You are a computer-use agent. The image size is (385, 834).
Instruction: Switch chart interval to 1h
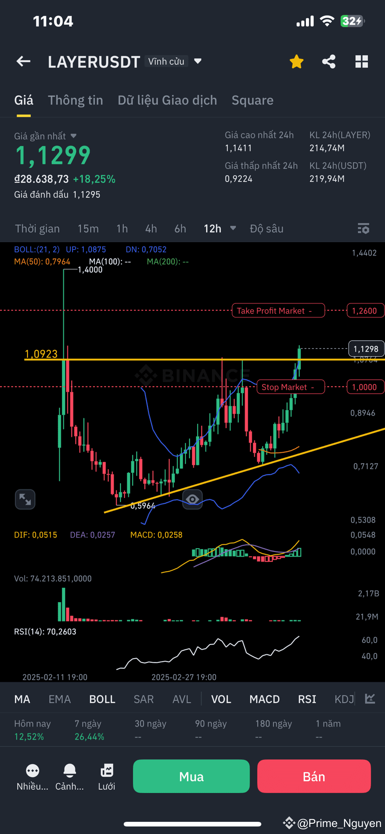click(122, 229)
